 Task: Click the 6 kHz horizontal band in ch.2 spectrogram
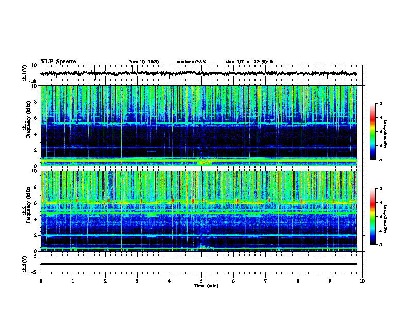198,202
